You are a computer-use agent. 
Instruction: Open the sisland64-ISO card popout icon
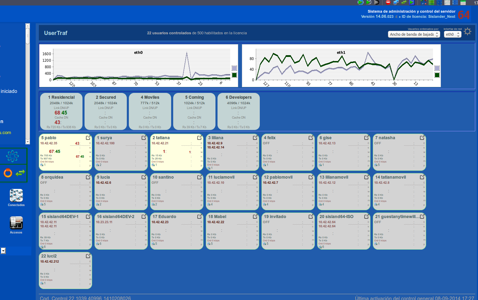[x=367, y=216]
